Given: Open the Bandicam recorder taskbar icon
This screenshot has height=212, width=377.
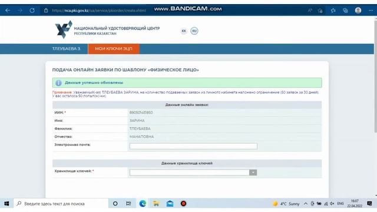Looking at the screenshot, I should (x=183, y=204).
